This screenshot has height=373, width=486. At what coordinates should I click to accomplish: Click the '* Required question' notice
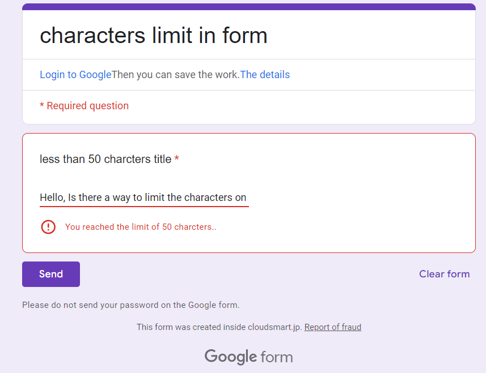(84, 106)
